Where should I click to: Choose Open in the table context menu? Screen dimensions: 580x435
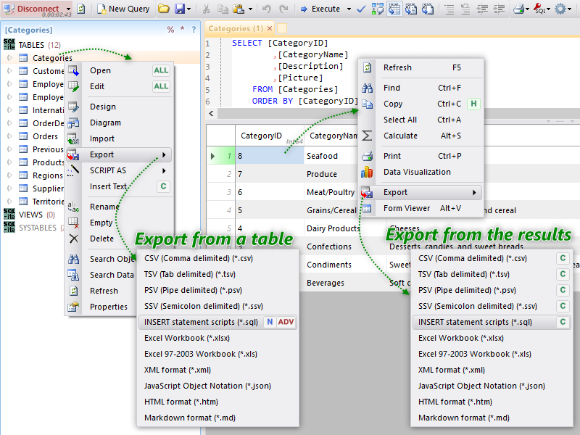[118, 70]
